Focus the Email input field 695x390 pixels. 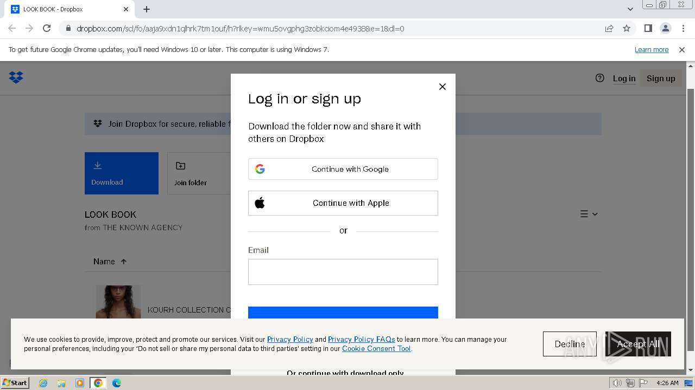click(x=343, y=272)
